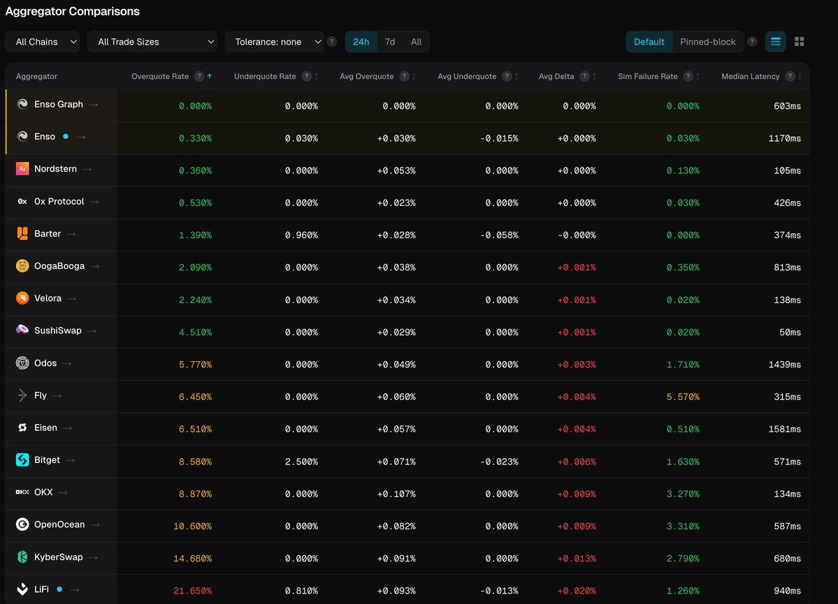Click the Odos logo icon
Viewport: 838px width, 604px height.
pyautogui.click(x=22, y=363)
